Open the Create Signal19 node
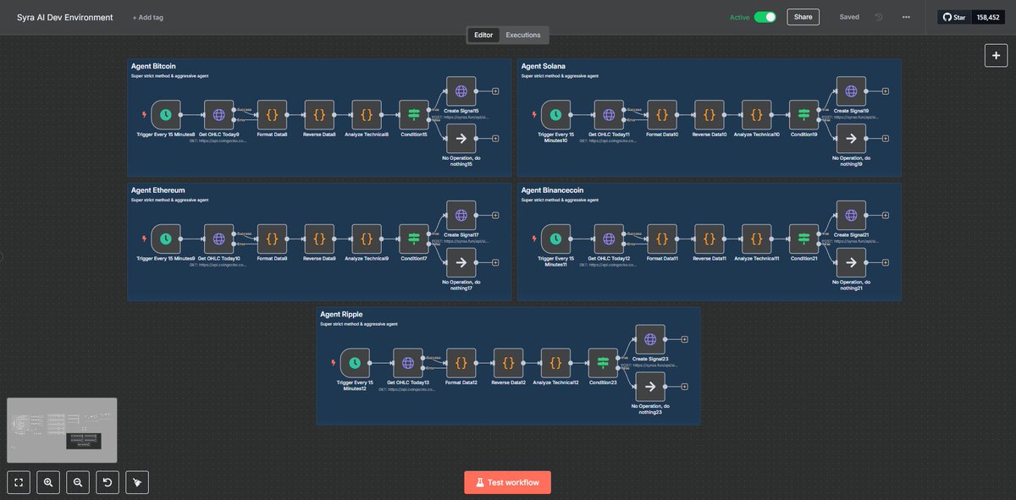Screen dimensions: 1016x500 [x=851, y=91]
